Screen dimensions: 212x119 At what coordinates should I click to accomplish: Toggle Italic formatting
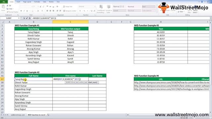point(24,11)
